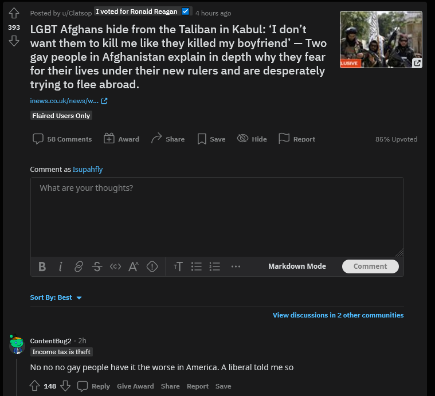Insert bulleted list in comment editor
This screenshot has height=396, width=435.
(197, 266)
